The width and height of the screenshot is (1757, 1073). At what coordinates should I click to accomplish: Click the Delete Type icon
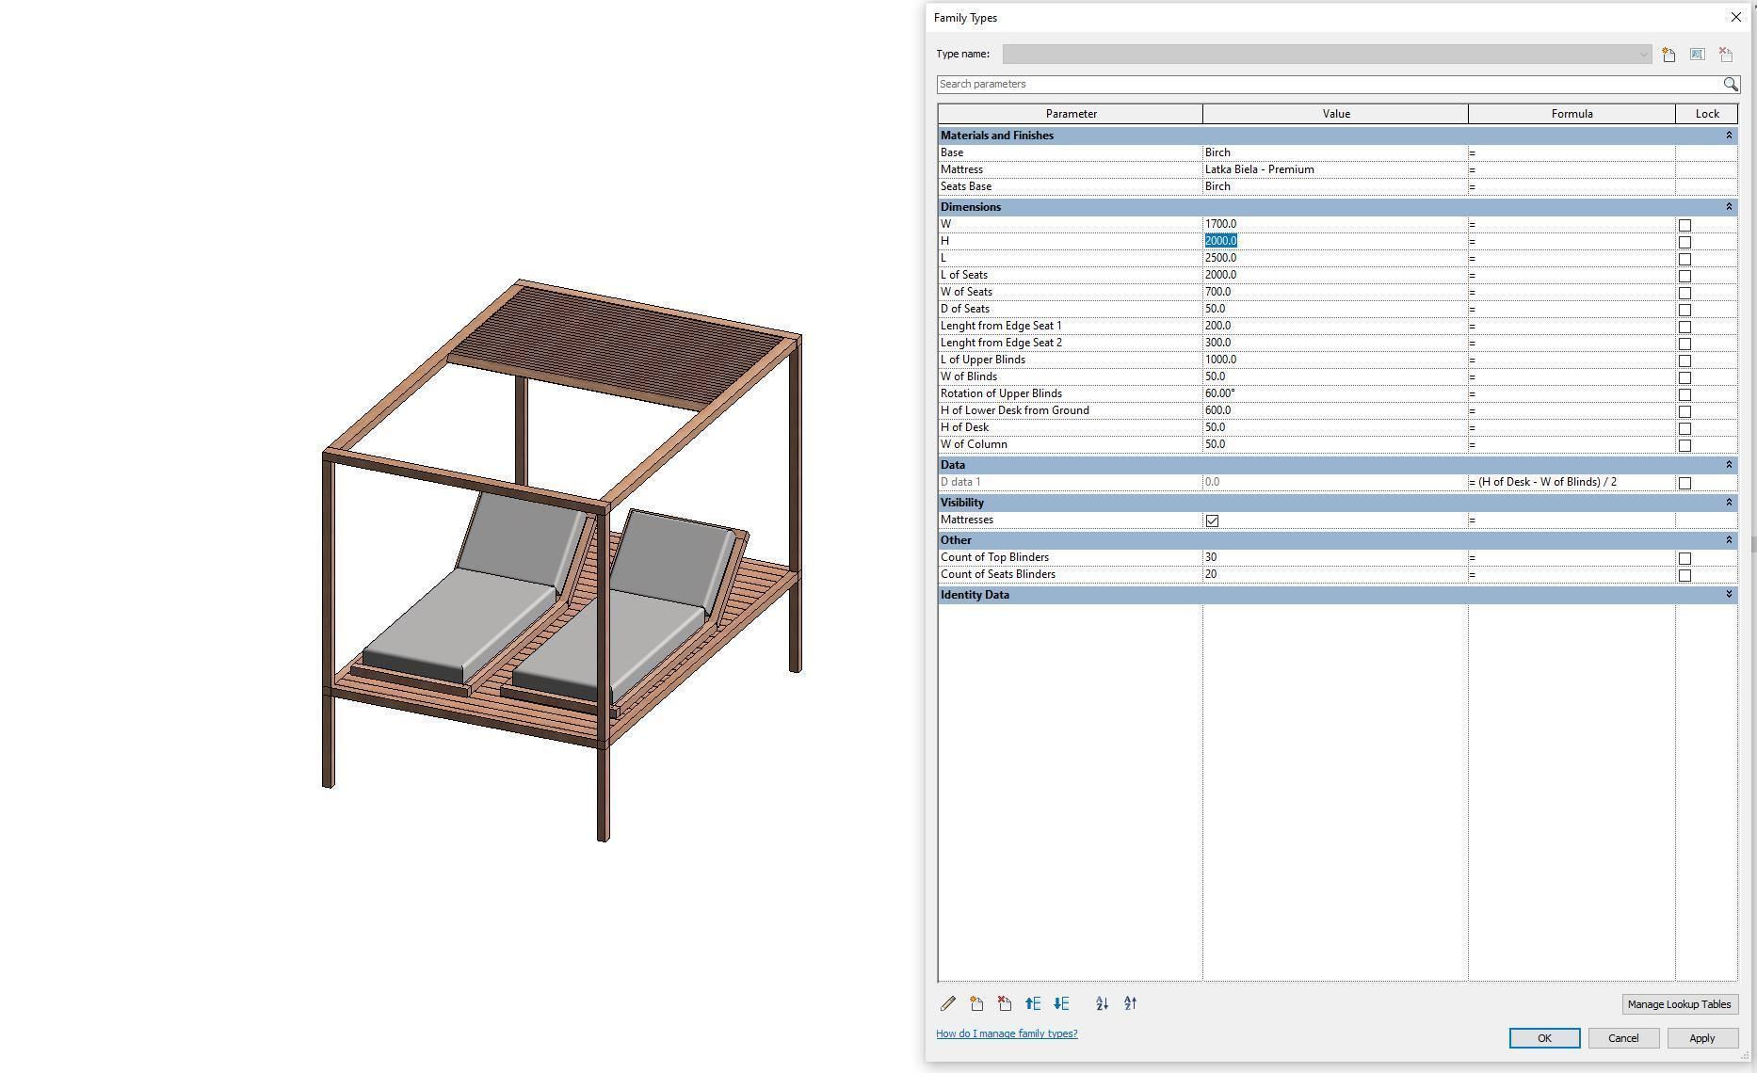click(x=1725, y=55)
